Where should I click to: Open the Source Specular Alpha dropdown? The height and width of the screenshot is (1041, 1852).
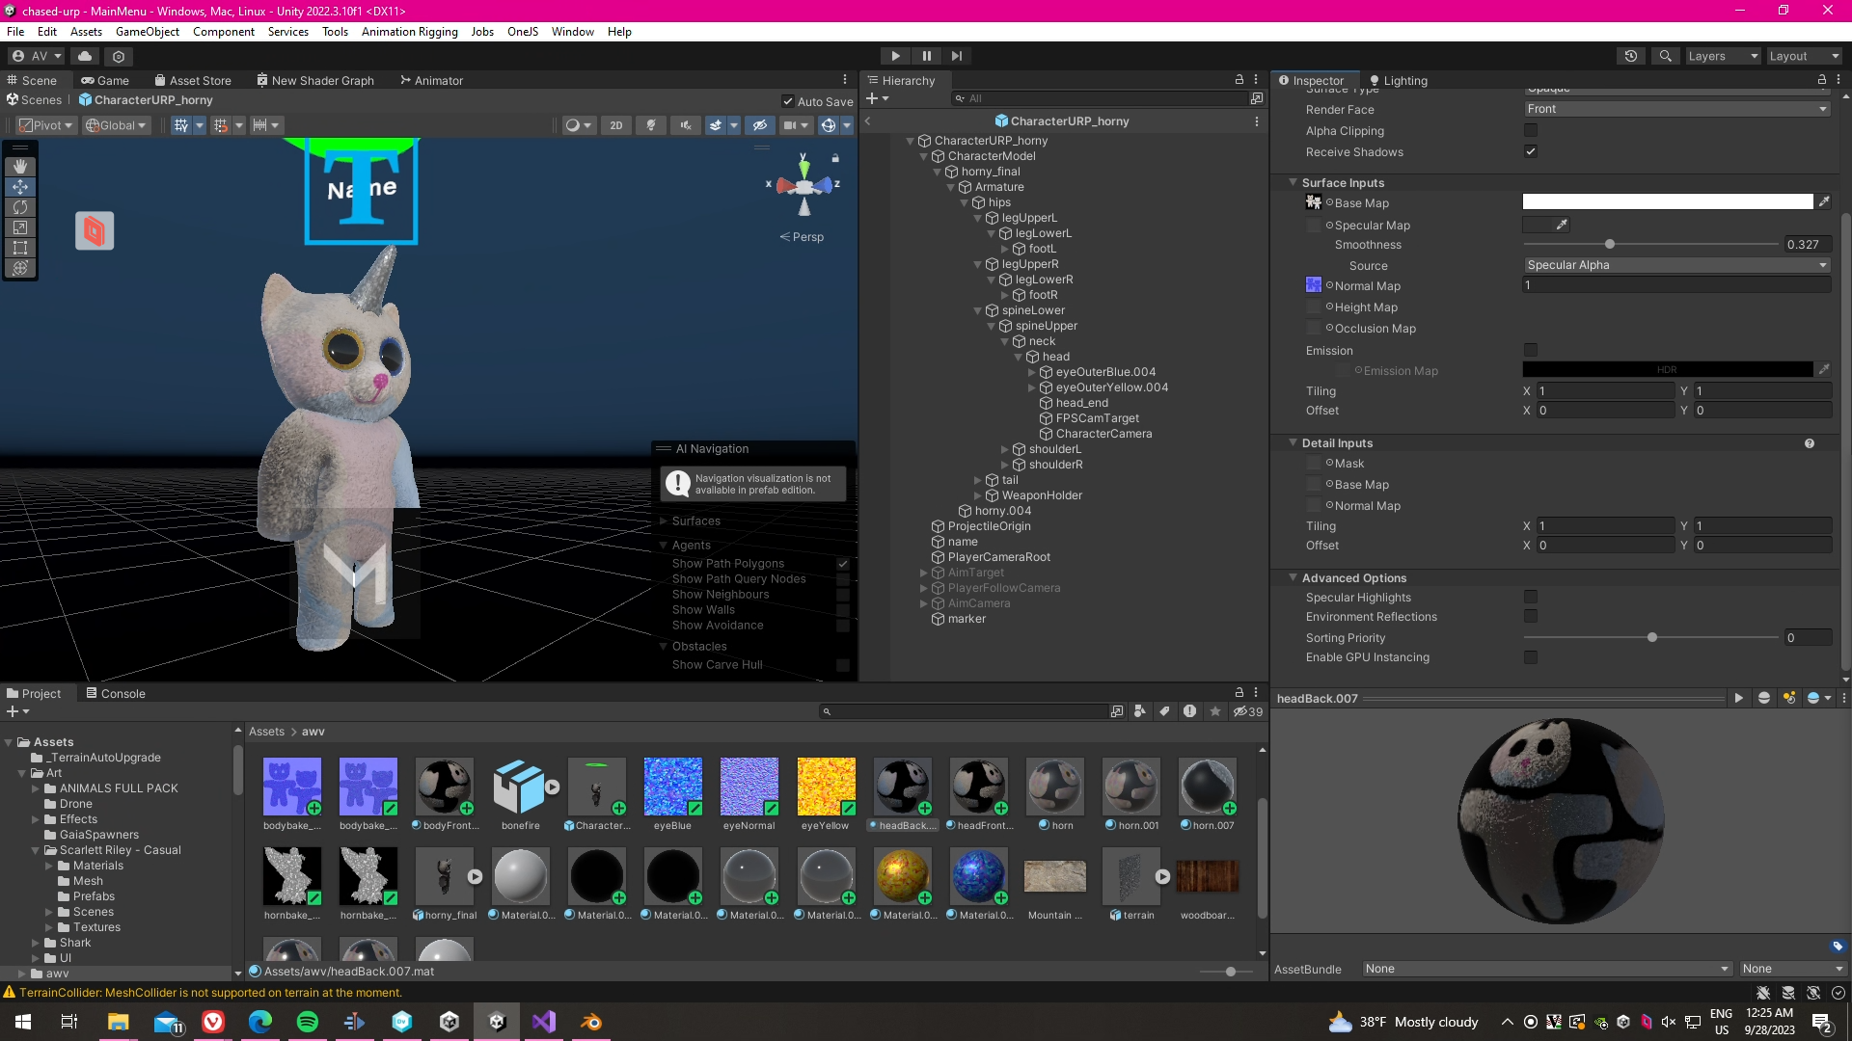tap(1676, 265)
